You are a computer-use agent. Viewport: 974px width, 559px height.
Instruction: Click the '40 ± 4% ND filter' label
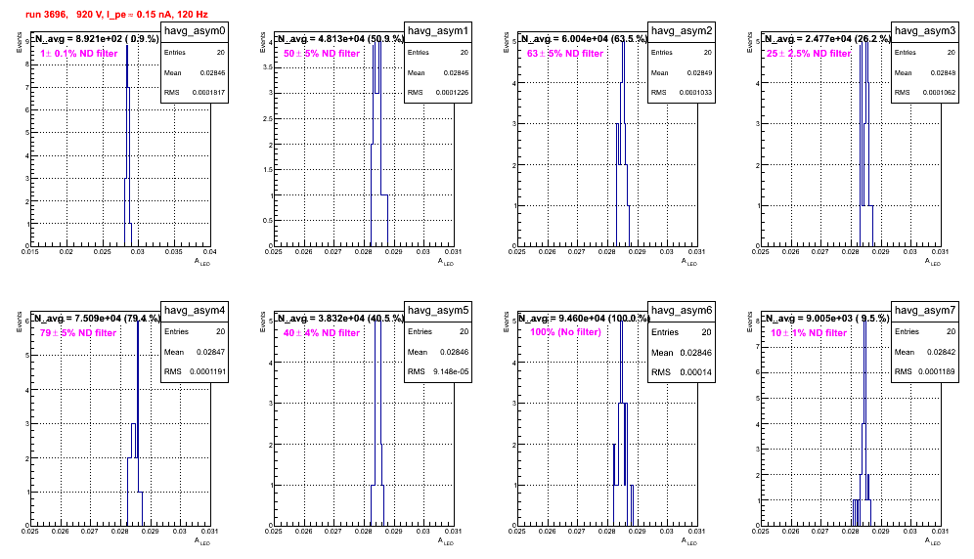pos(322,333)
